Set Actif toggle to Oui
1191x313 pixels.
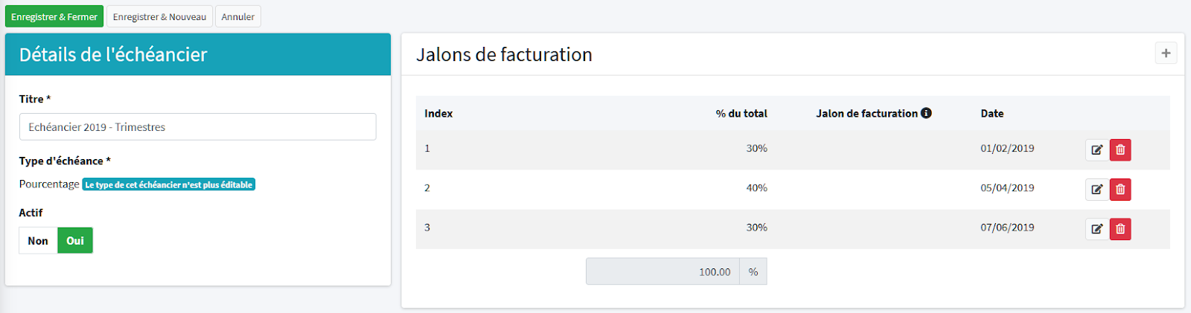click(75, 241)
